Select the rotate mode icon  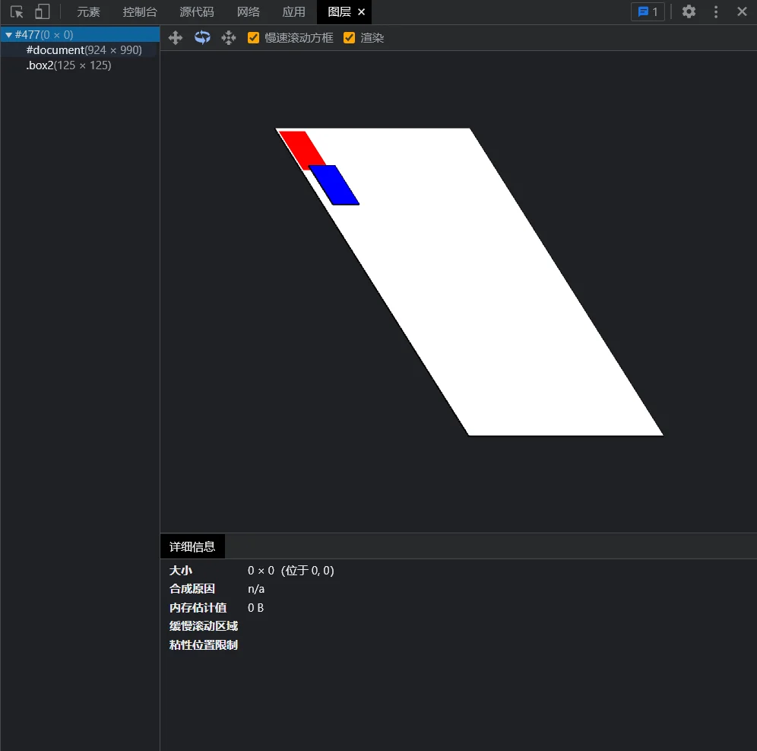(x=202, y=37)
